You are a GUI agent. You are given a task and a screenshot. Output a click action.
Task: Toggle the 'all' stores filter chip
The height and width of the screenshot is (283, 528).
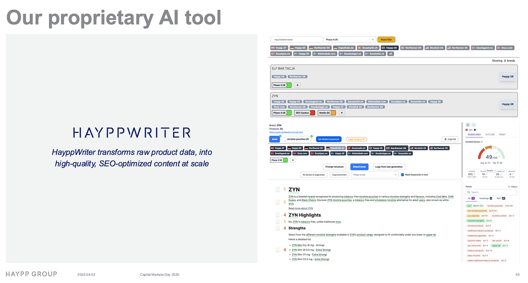(391, 54)
